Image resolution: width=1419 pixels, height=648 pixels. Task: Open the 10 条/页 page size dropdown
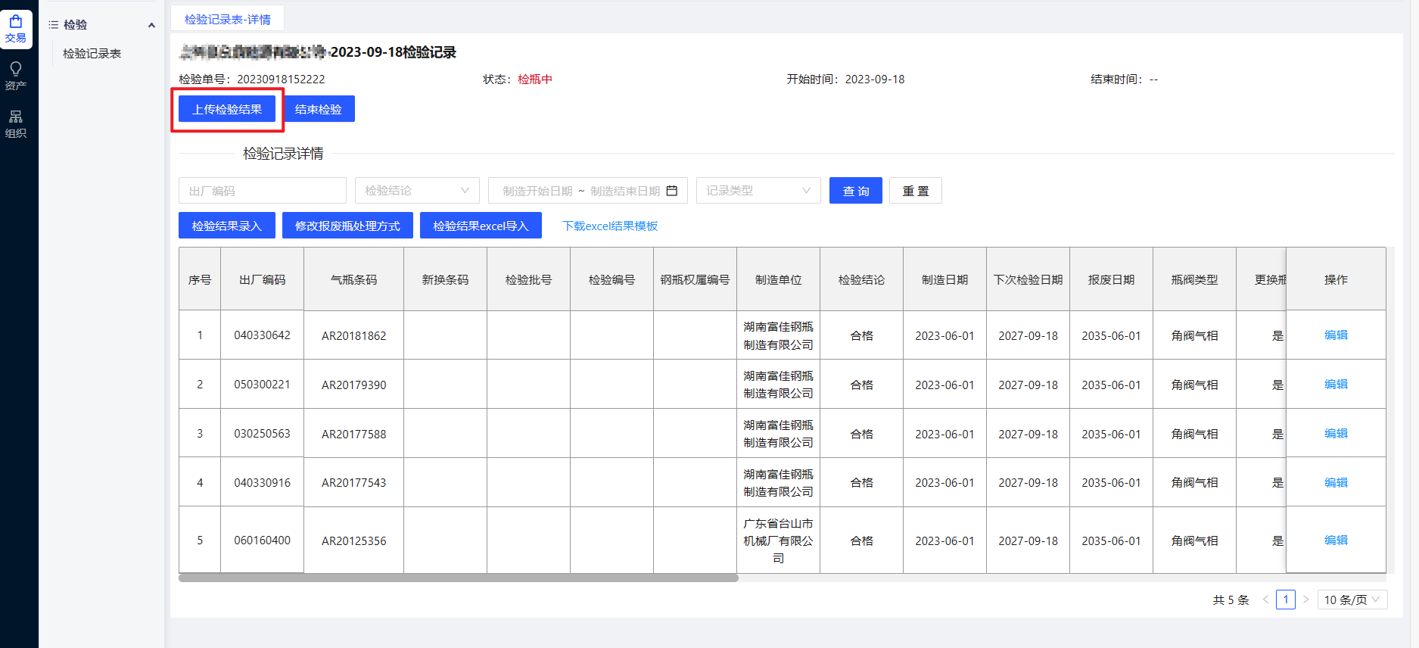tap(1352, 600)
